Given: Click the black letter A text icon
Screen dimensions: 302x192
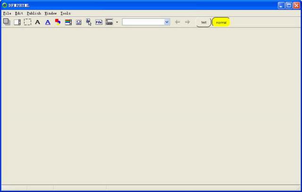Looking at the screenshot, I should [38, 22].
